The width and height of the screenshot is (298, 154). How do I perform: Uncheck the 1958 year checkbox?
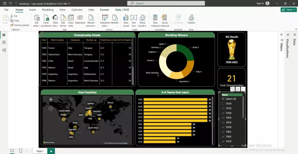[223, 127]
